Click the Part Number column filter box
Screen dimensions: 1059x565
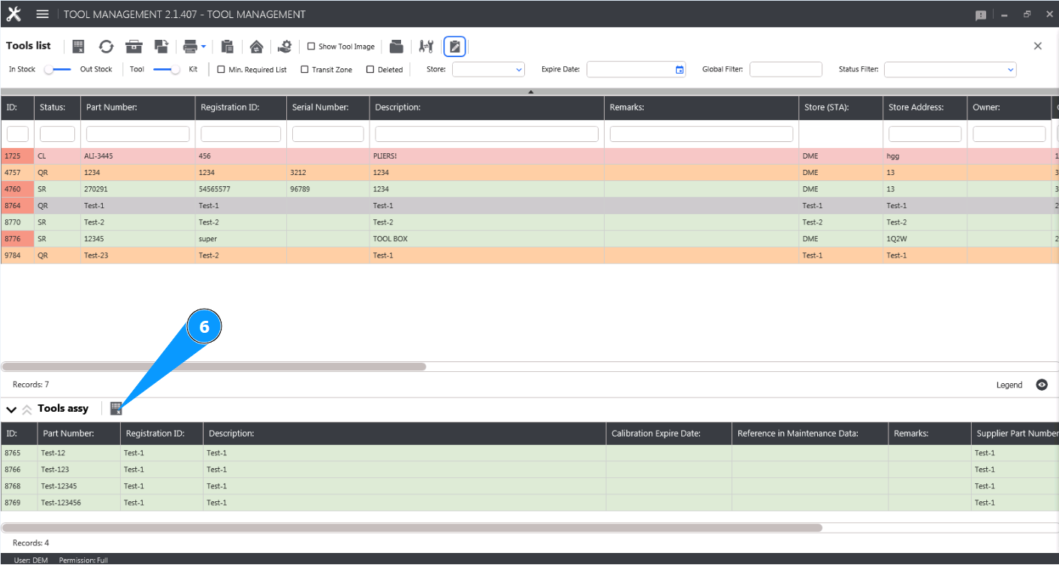[x=137, y=134]
